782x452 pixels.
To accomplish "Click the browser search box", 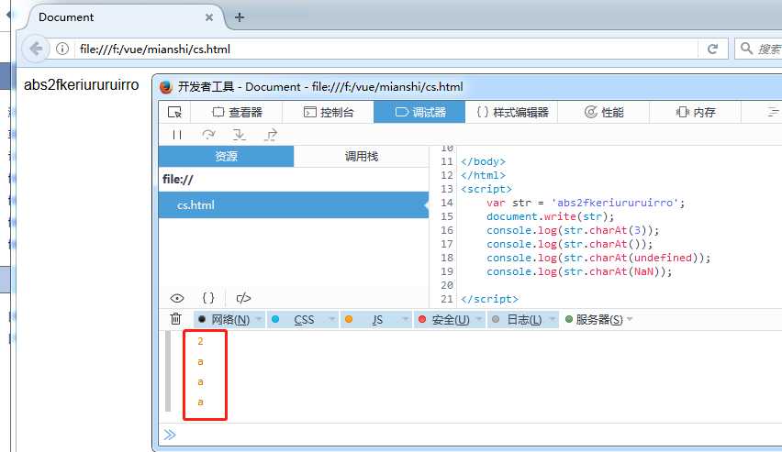I will pyautogui.click(x=759, y=49).
